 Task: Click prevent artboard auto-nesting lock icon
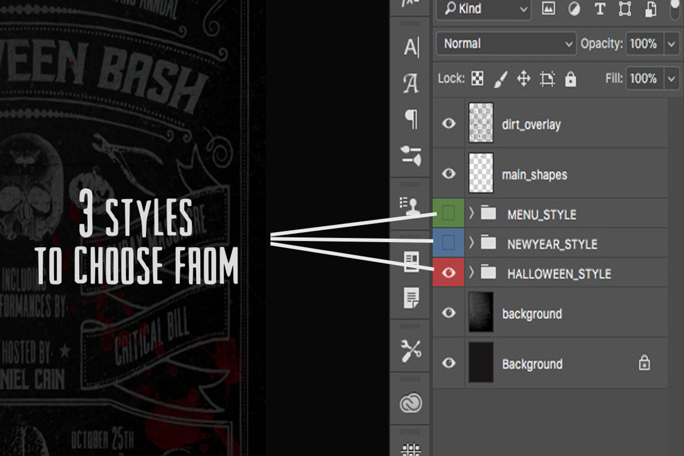[547, 79]
